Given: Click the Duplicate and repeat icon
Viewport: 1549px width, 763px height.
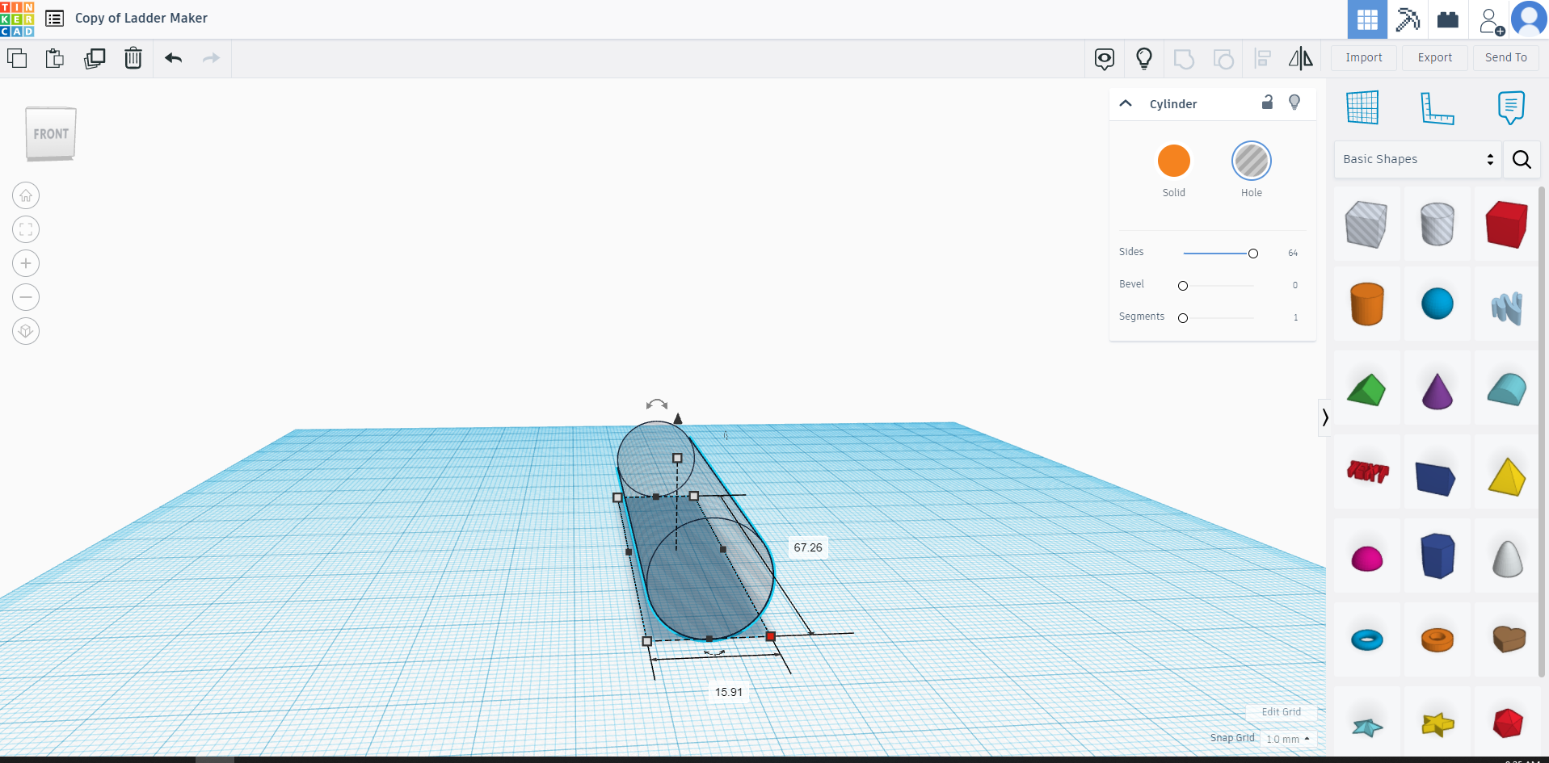Looking at the screenshot, I should [x=95, y=58].
